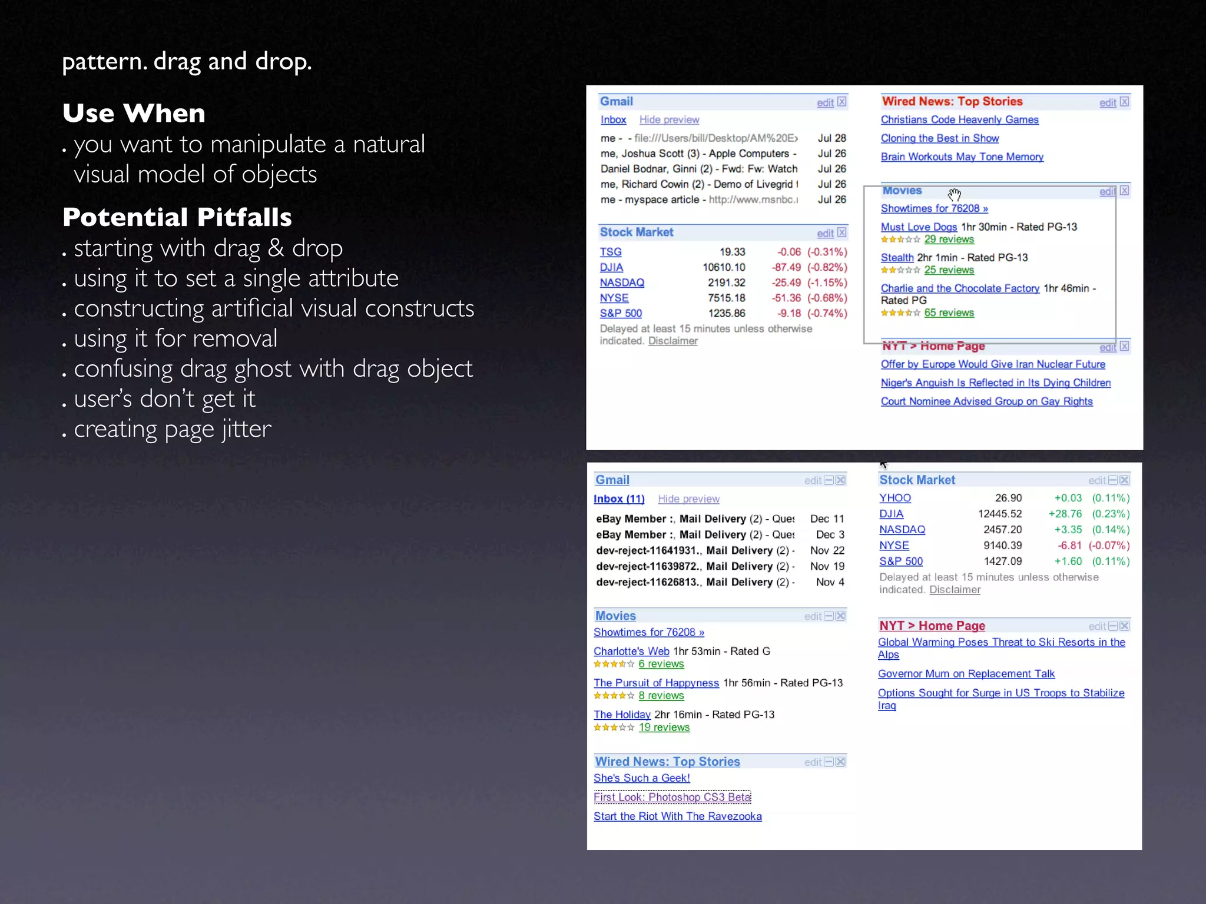Open the Stealth movie link
This screenshot has width=1206, height=904.
897,257
